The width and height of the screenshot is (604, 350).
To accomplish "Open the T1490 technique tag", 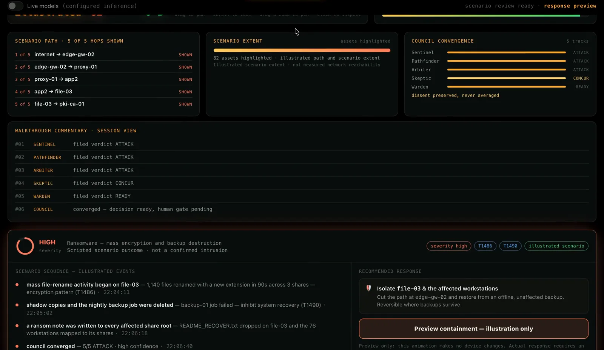I will coord(510,246).
